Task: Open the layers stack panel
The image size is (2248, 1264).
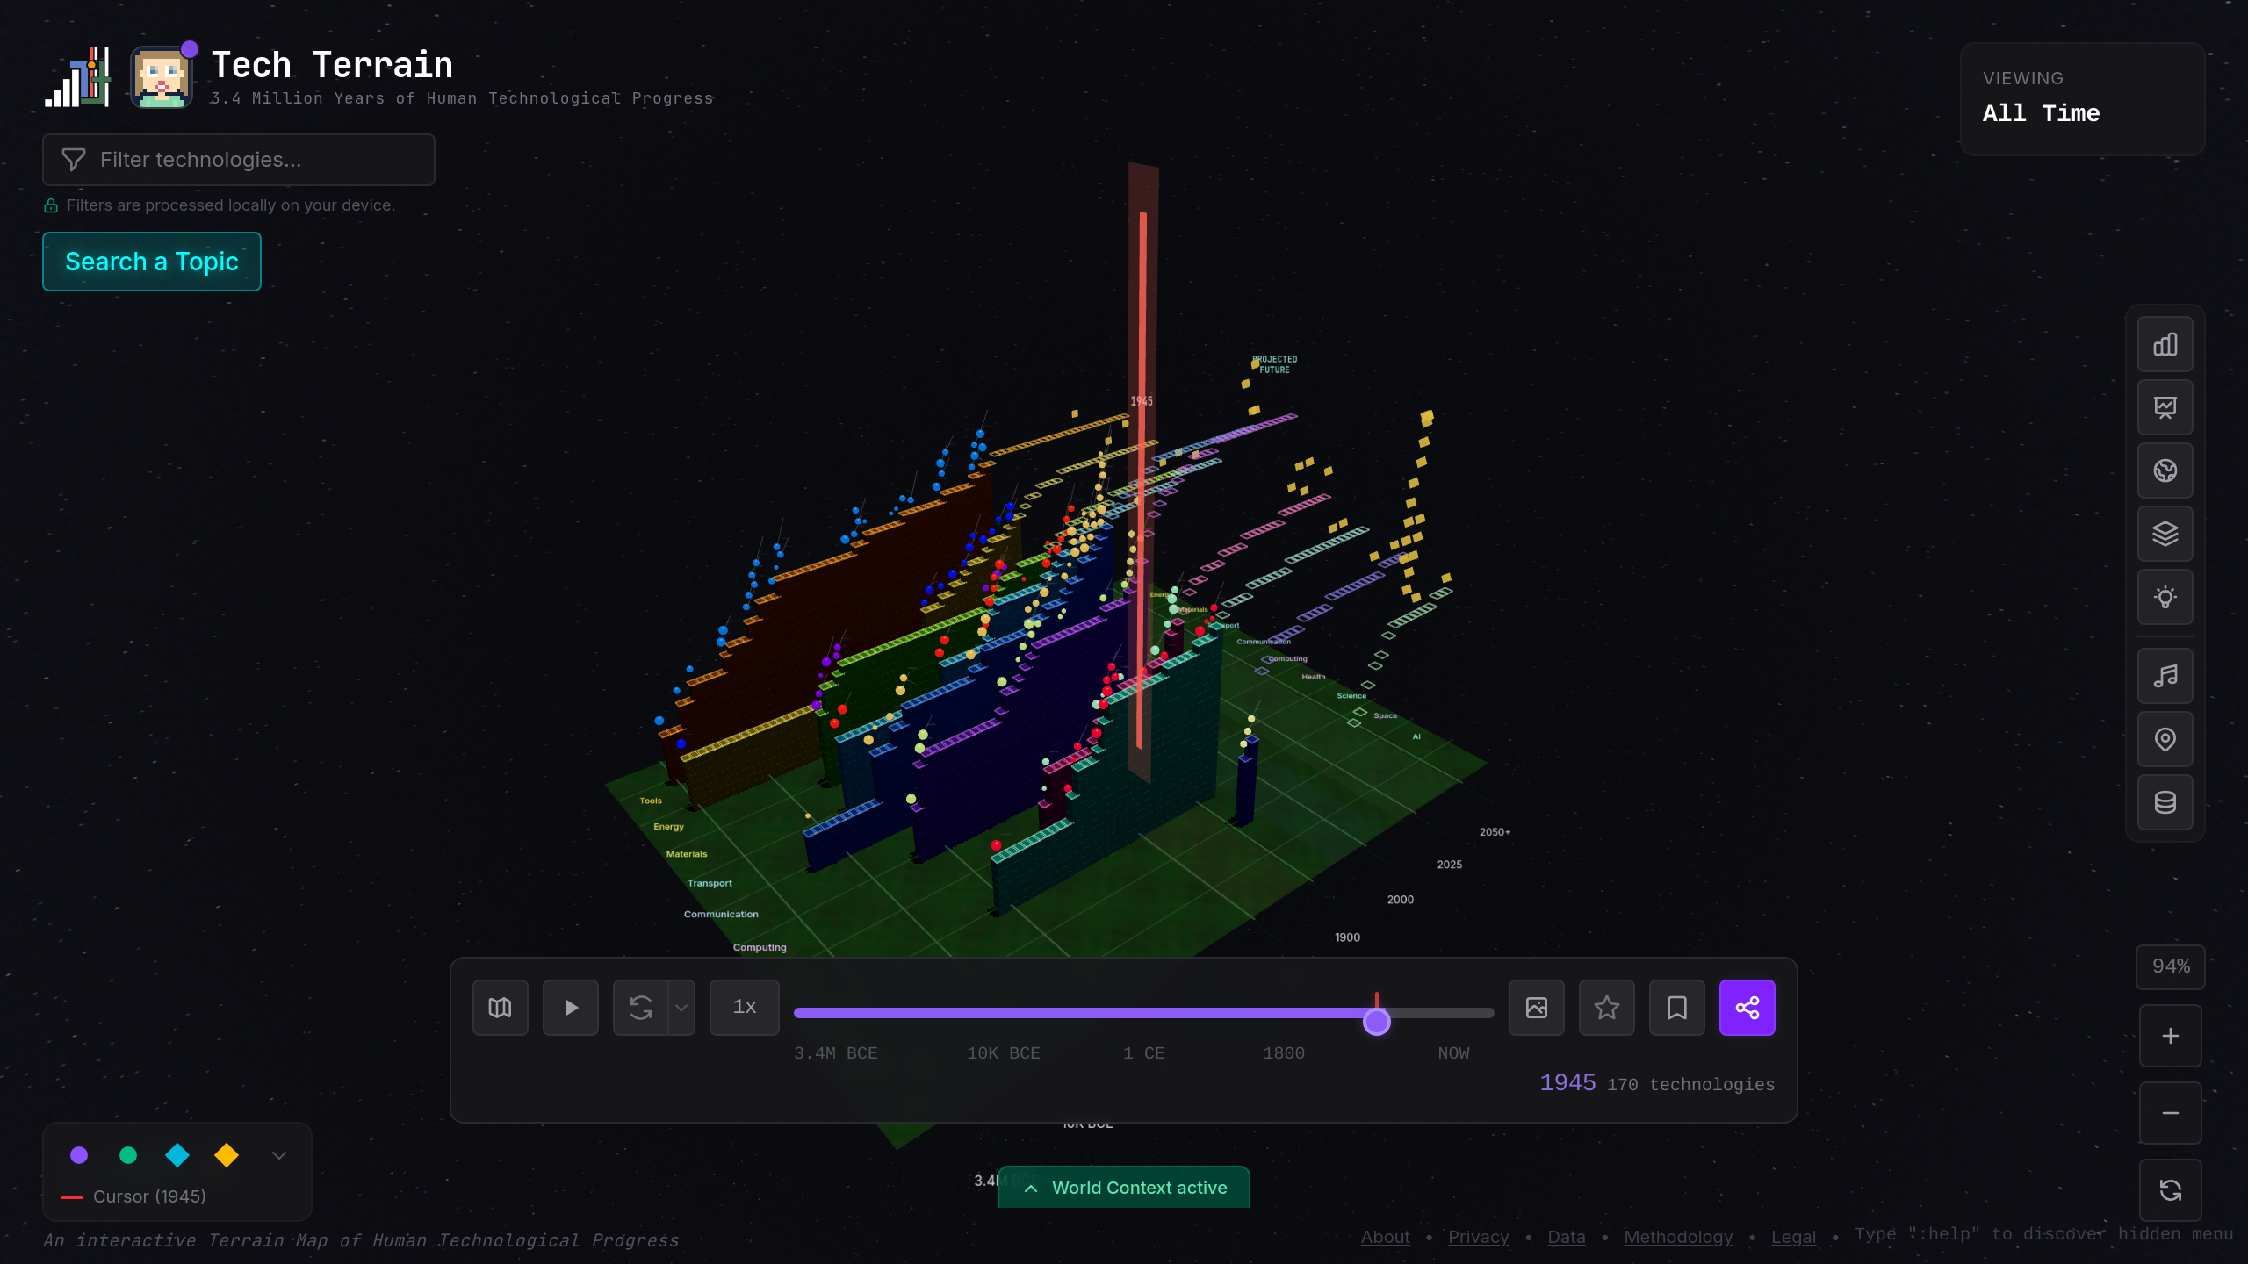Action: tap(2165, 534)
